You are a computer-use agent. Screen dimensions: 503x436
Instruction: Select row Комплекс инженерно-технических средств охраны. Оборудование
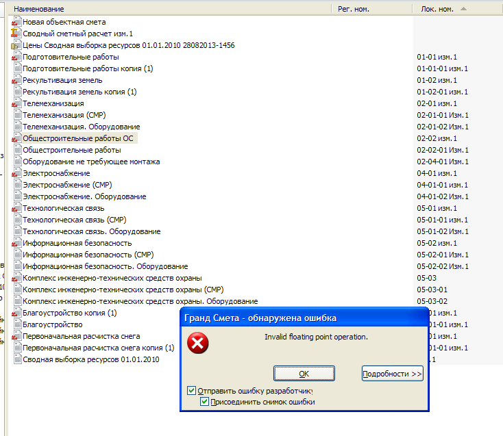click(140, 301)
